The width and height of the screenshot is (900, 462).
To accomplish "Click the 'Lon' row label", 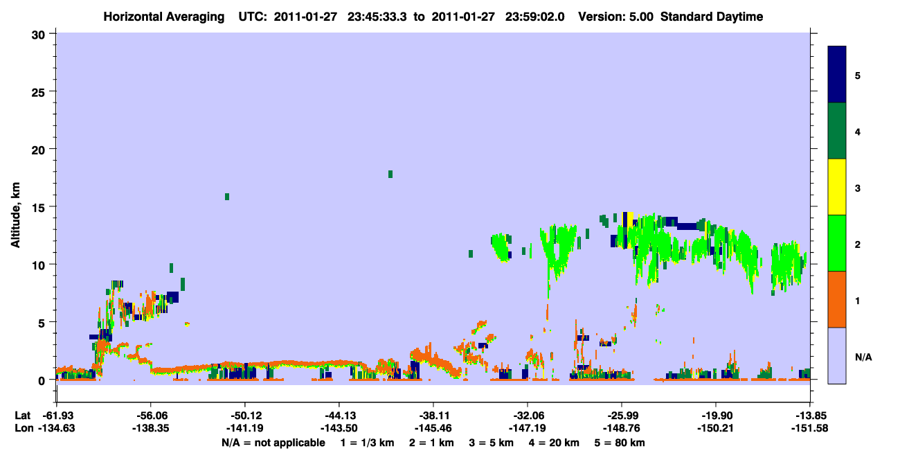I will coord(23,429).
